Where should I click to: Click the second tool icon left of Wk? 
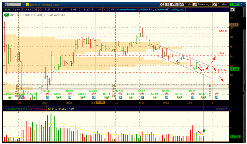[167, 4]
